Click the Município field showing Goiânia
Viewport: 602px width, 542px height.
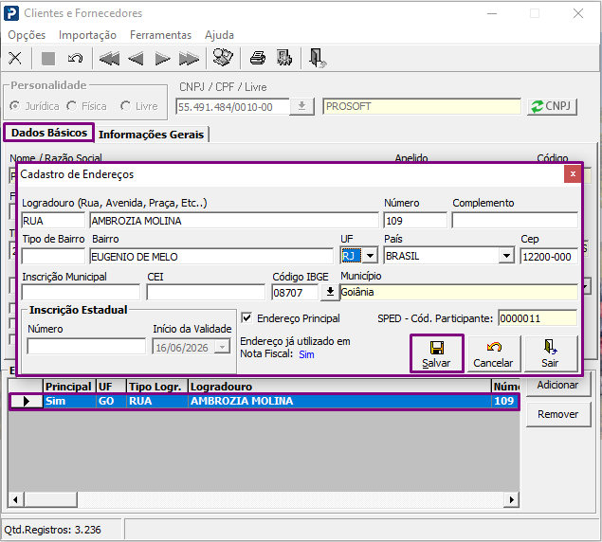[459, 292]
